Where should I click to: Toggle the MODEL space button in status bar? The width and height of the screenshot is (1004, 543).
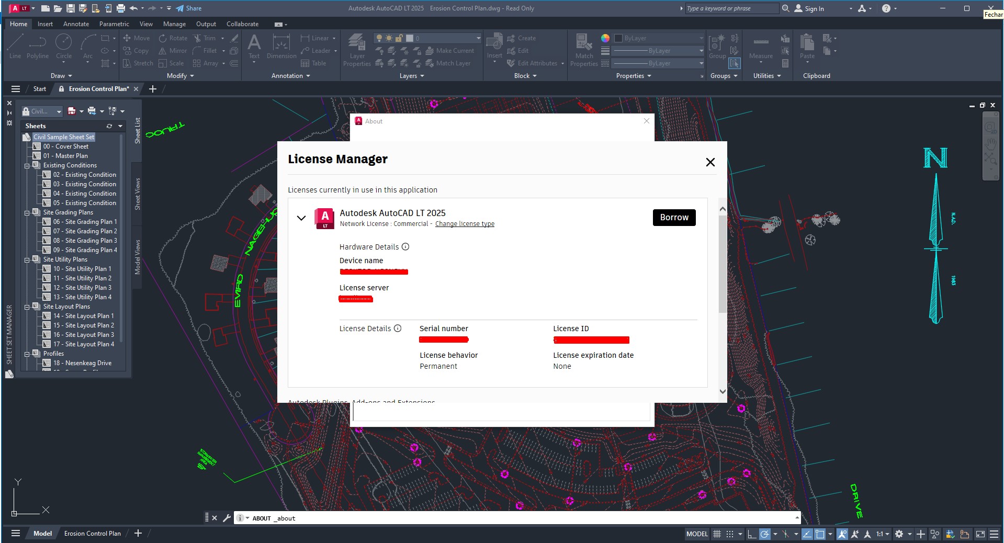pos(697,534)
